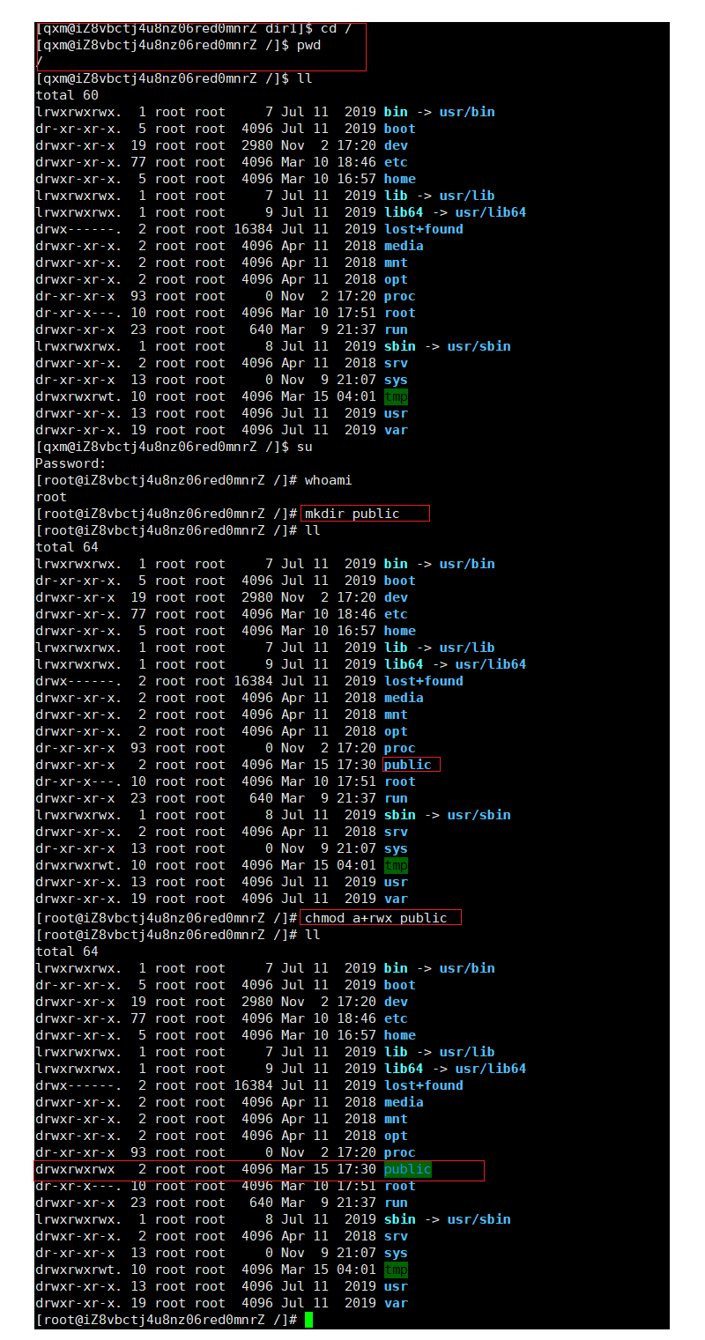Click 'mnt' in the listing under total 60
Image resolution: width=705 pixels, height=1340 pixels.
(x=396, y=263)
